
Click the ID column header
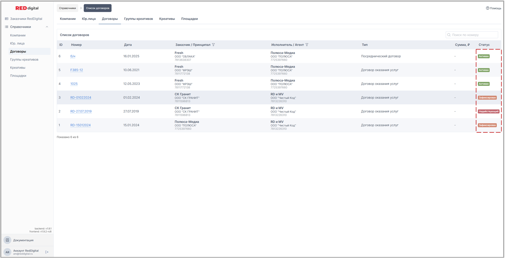(x=61, y=45)
